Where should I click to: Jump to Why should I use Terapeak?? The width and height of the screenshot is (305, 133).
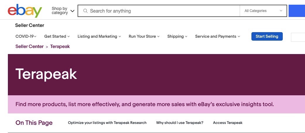[x=180, y=123]
